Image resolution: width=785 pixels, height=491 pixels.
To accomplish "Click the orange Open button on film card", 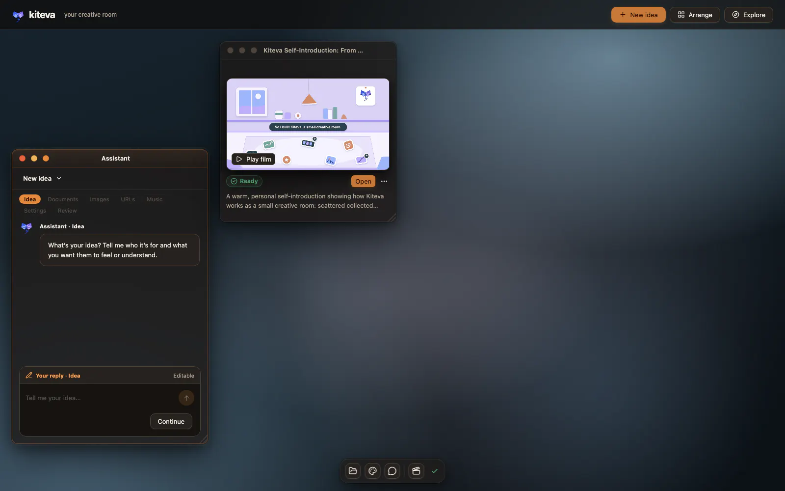I will pyautogui.click(x=363, y=181).
